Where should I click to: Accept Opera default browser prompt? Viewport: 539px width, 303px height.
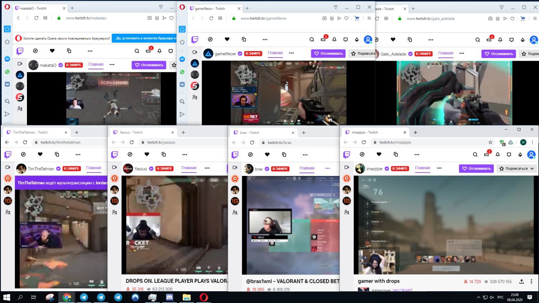(144, 38)
